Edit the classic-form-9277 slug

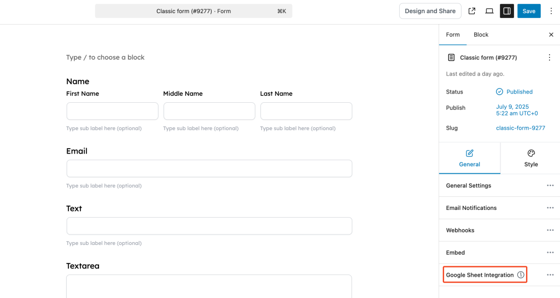(521, 128)
